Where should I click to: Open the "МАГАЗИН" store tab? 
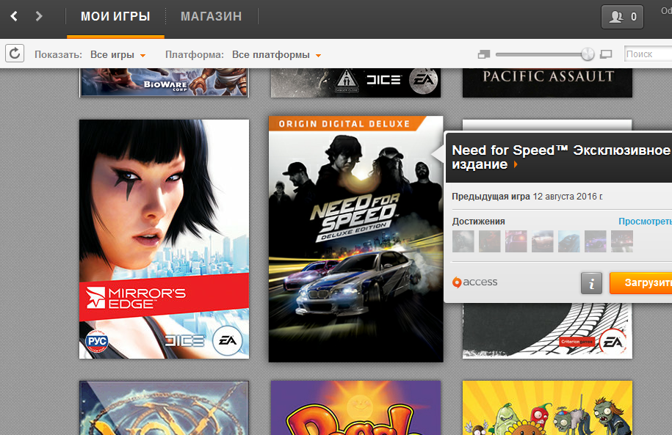[211, 17]
